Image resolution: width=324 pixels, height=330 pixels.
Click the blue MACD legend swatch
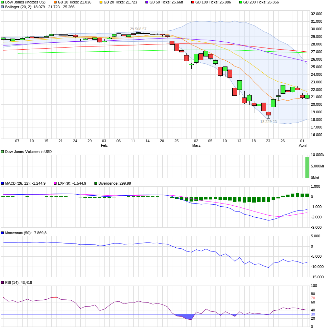pos(2,183)
